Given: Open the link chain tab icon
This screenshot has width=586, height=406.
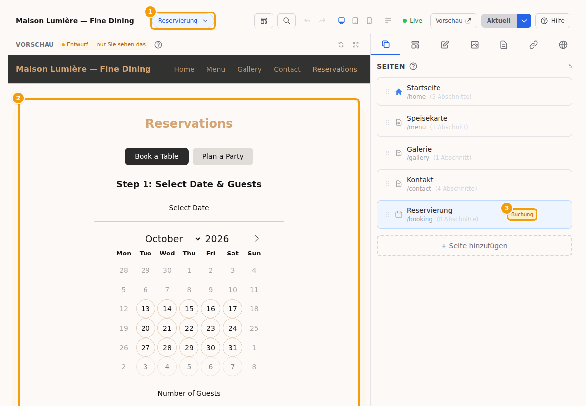Looking at the screenshot, I should pos(534,45).
